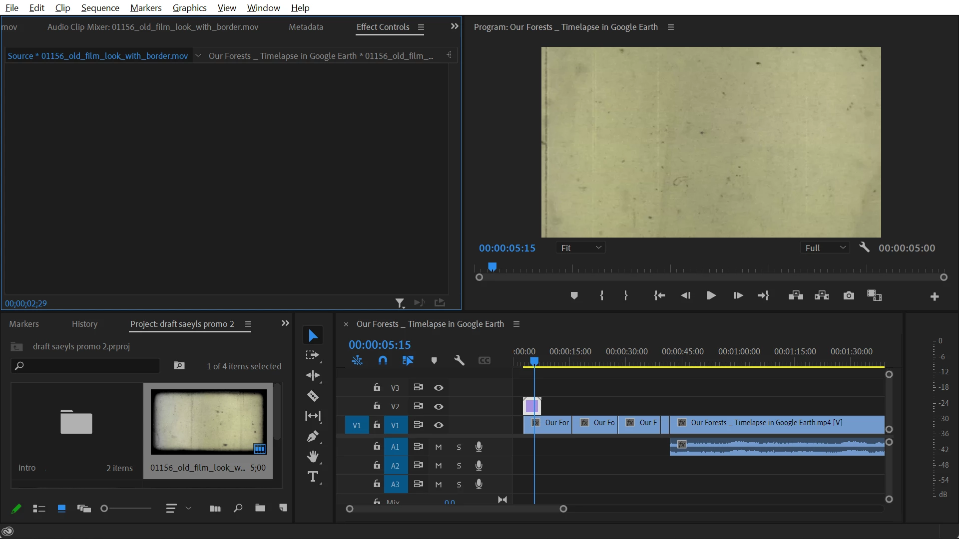Open the Fit zoom level dropdown
This screenshot has height=539, width=959.
[x=580, y=248]
